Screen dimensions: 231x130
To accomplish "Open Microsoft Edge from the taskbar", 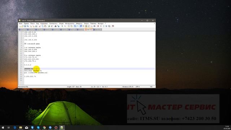I will point(15,127).
